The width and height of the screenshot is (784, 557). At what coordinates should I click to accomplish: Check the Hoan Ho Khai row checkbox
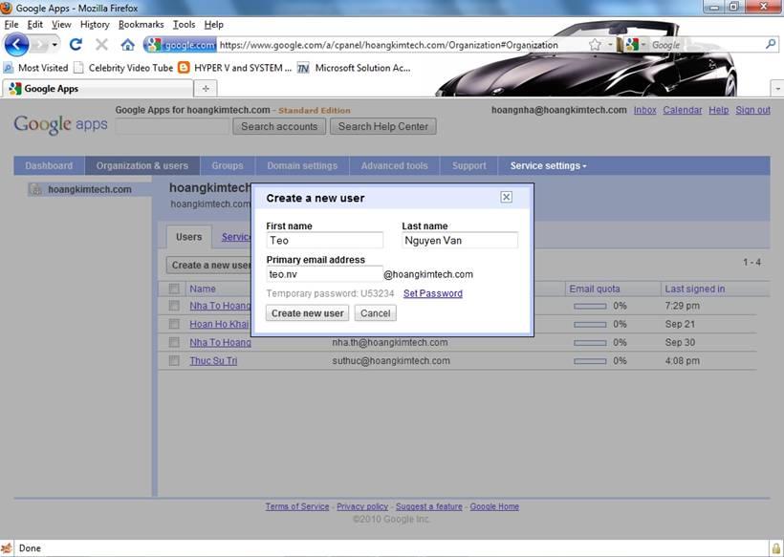174,324
